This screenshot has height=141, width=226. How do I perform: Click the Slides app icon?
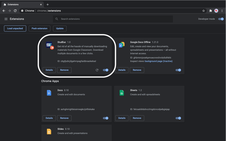pyautogui.click(x=49, y=131)
